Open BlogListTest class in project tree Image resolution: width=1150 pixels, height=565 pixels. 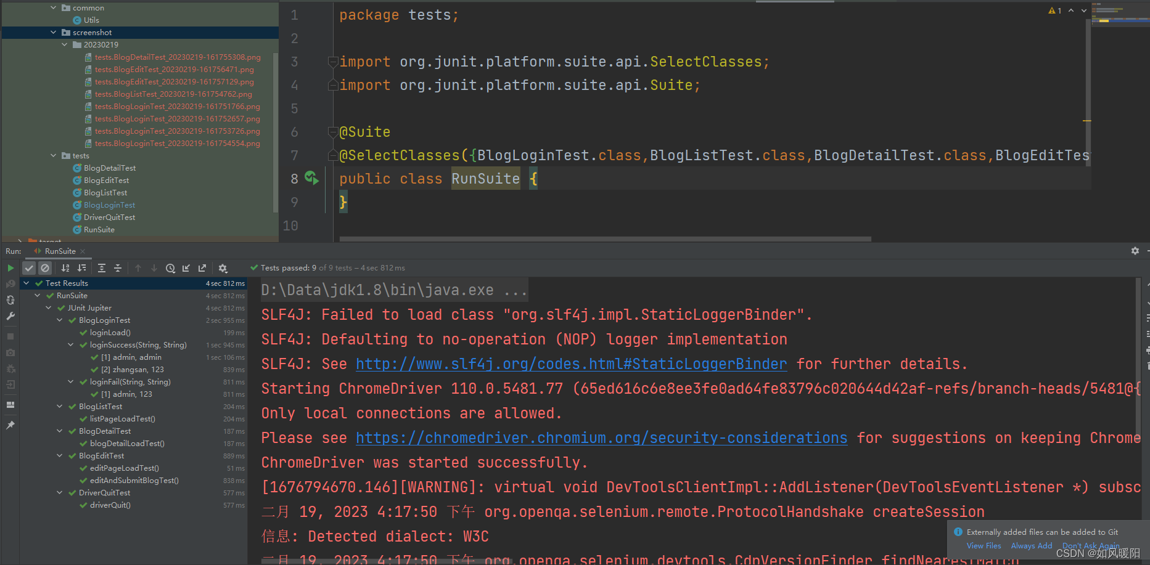(x=105, y=193)
